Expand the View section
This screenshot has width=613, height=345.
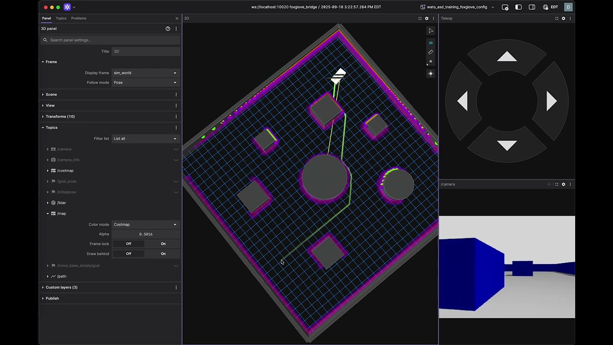click(43, 105)
